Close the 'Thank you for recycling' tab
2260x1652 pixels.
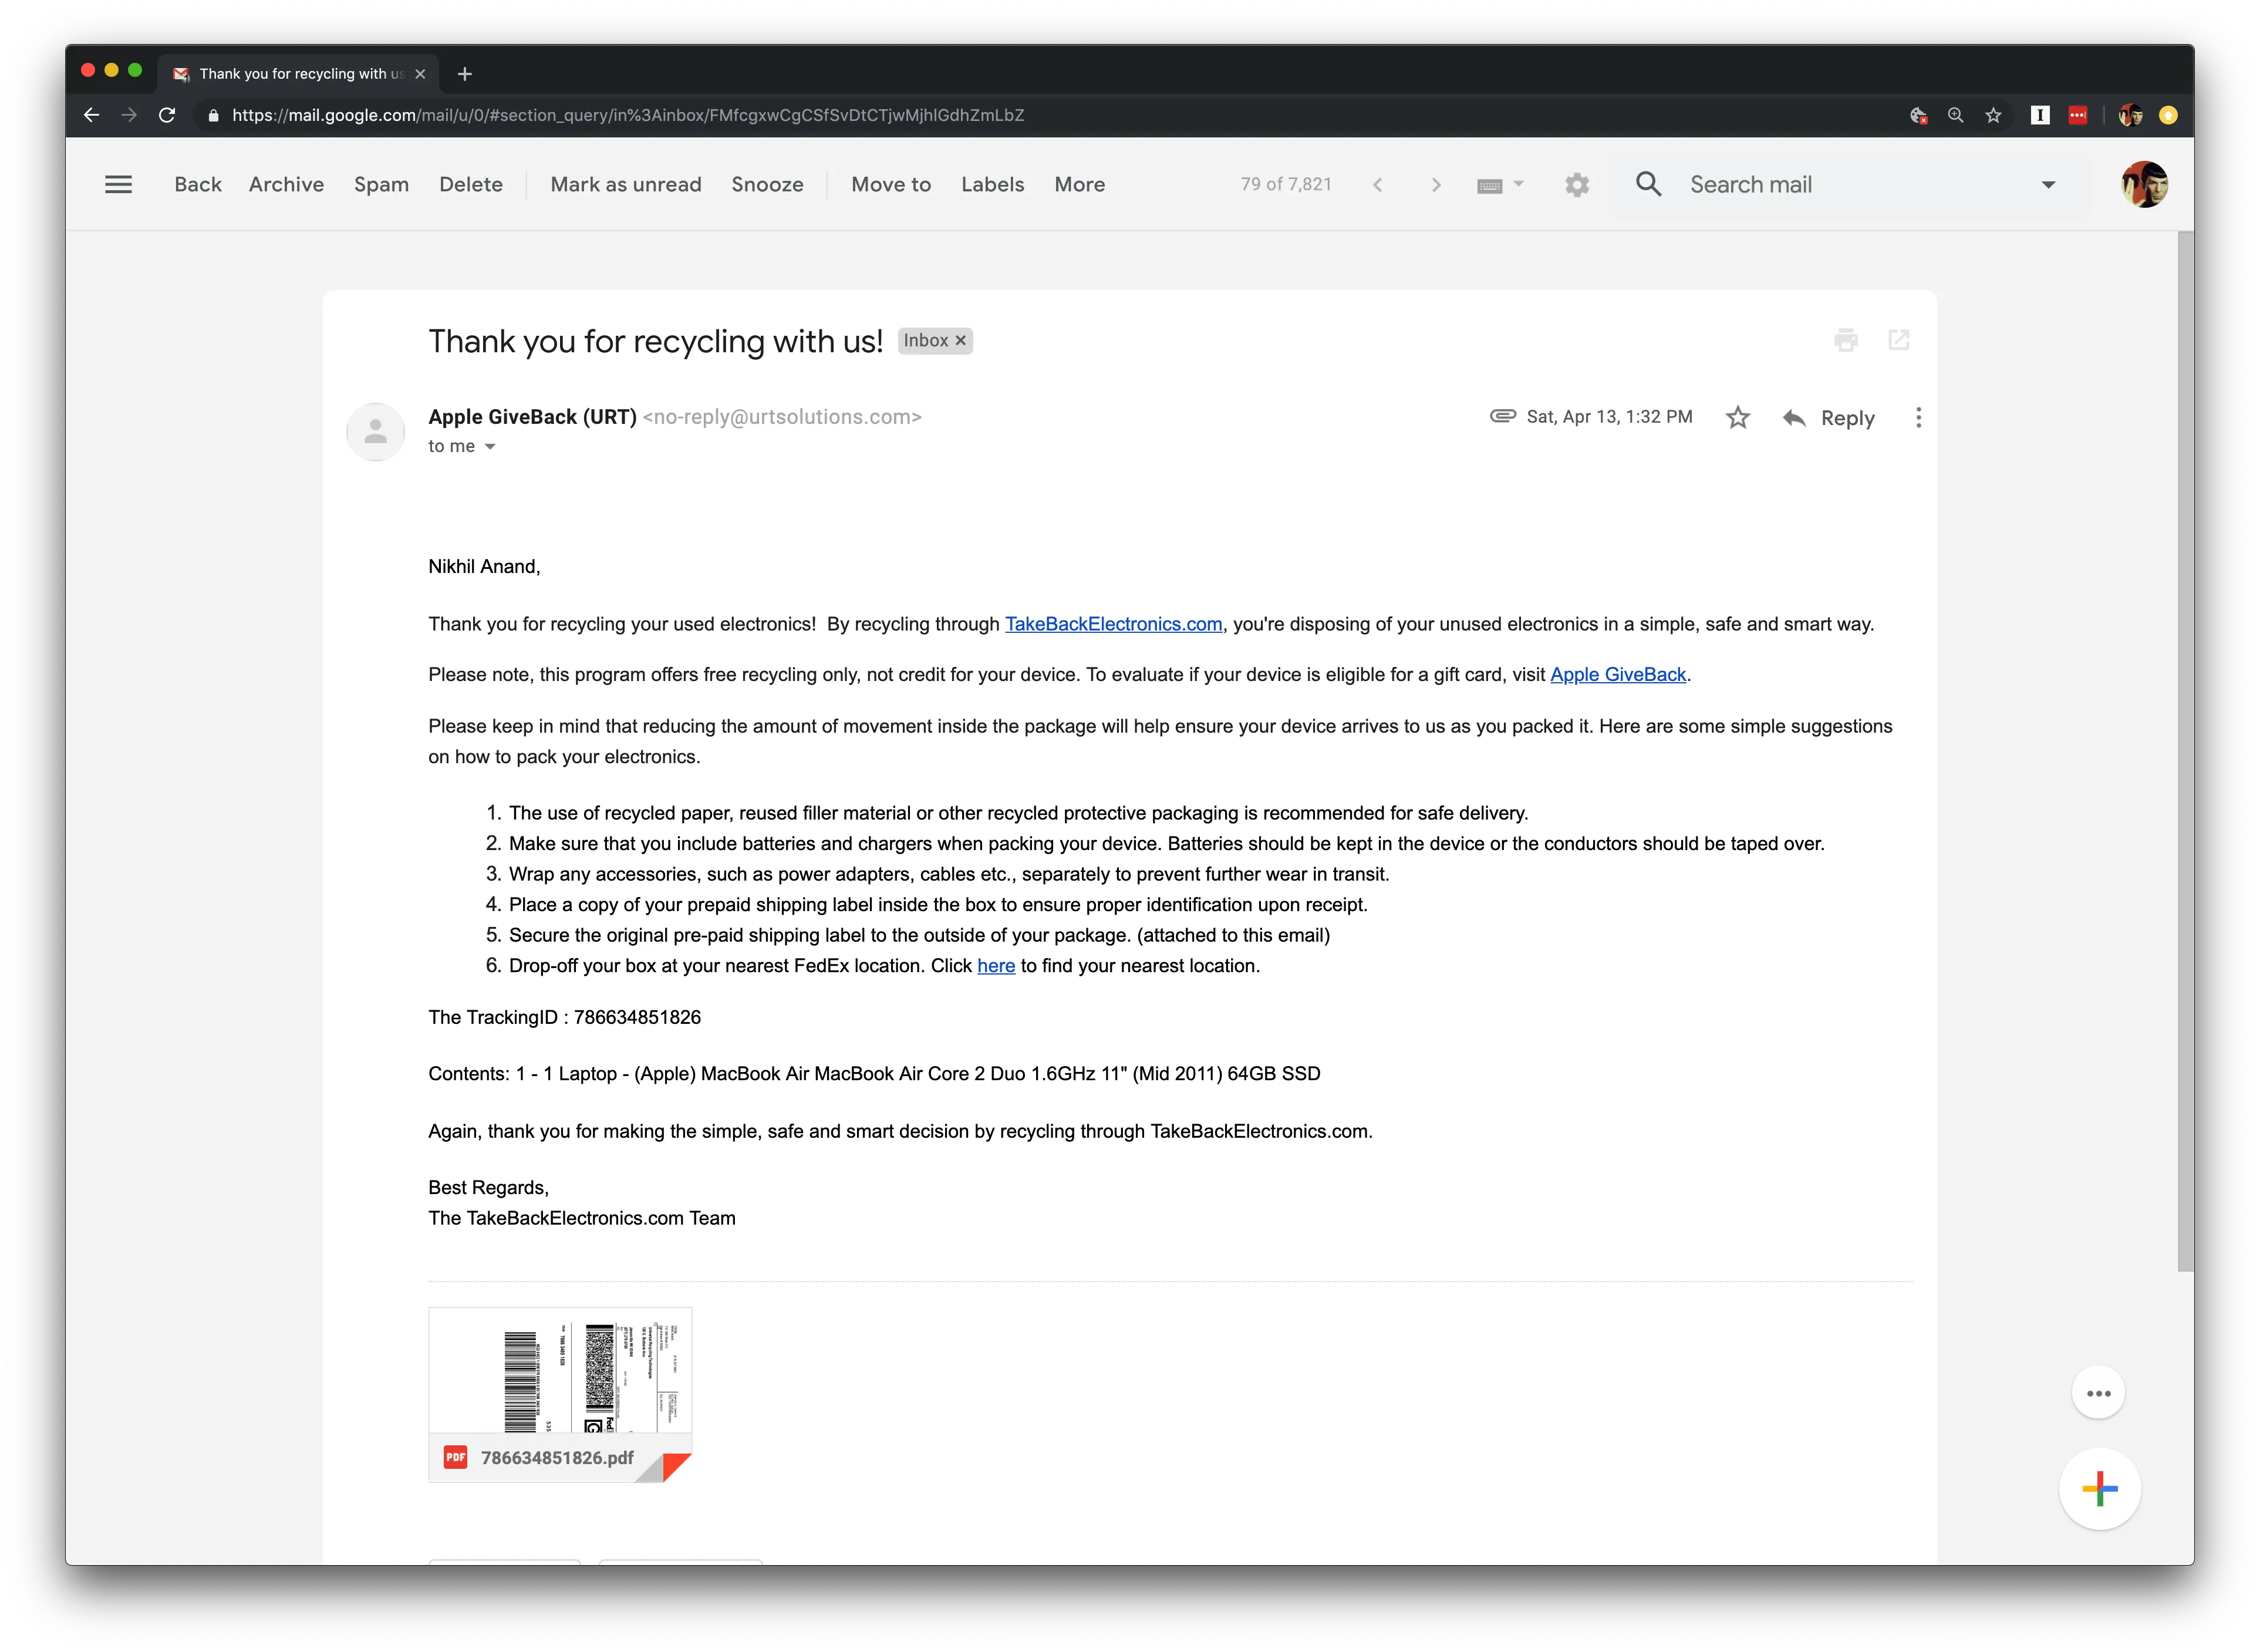(x=420, y=73)
